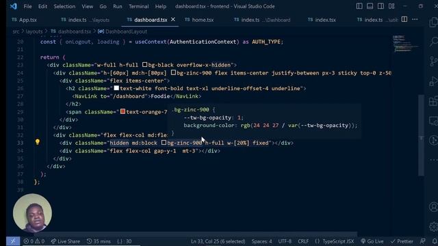This screenshot has width=438, height=246.
Task: Change end of line sequence CRLF
Action: pyautogui.click(x=303, y=241)
